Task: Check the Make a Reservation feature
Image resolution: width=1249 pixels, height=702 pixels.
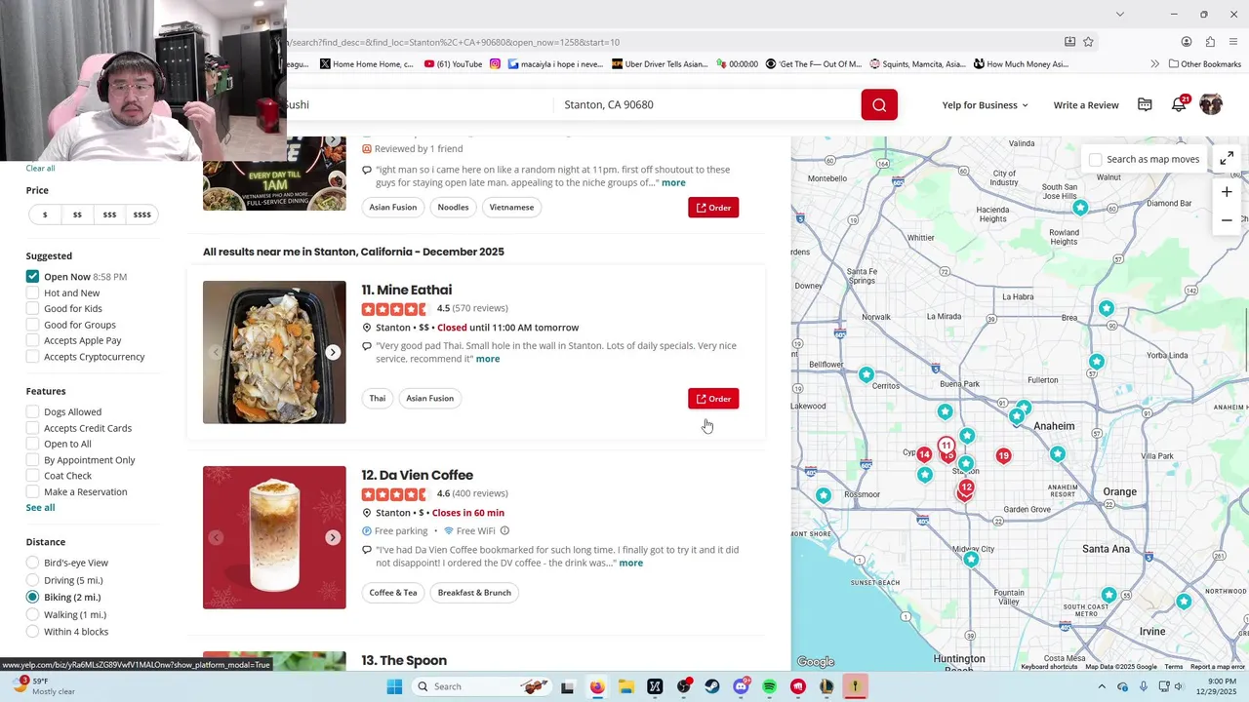Action: click(32, 491)
